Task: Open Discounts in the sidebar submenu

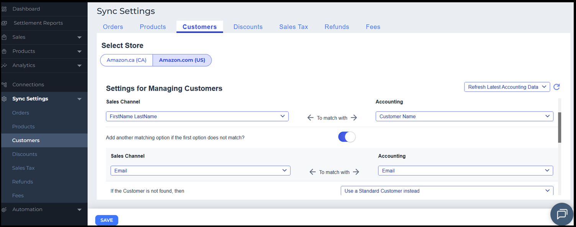Action: [x=25, y=154]
